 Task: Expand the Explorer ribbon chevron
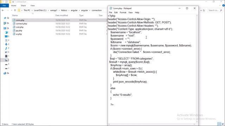pyautogui.click(x=220, y=6)
